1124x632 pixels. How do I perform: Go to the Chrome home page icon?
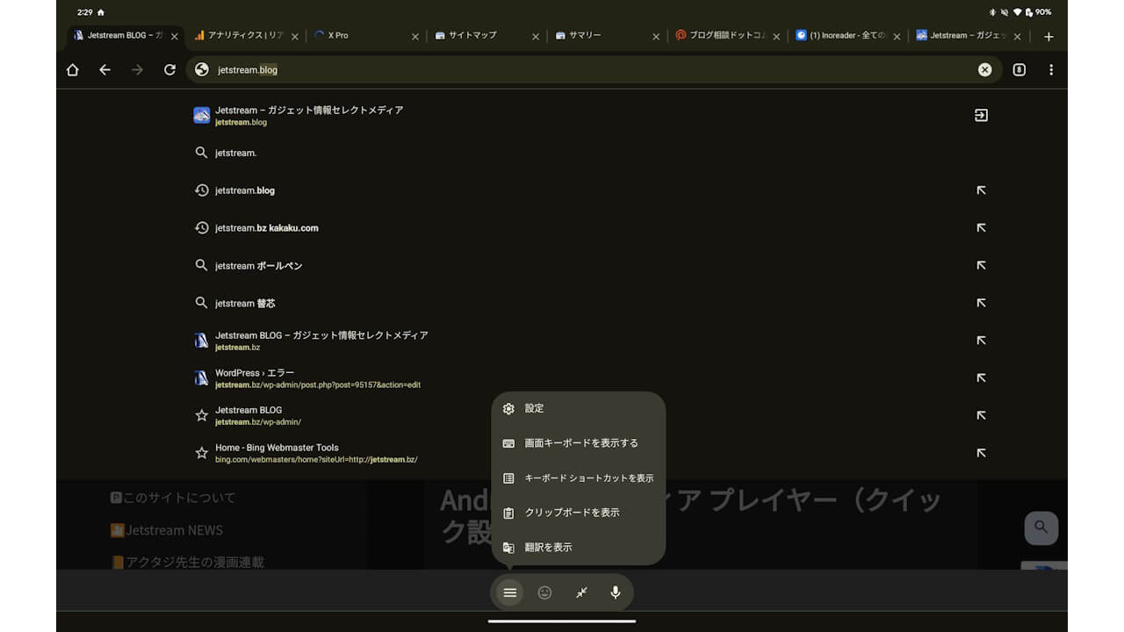pyautogui.click(x=73, y=69)
